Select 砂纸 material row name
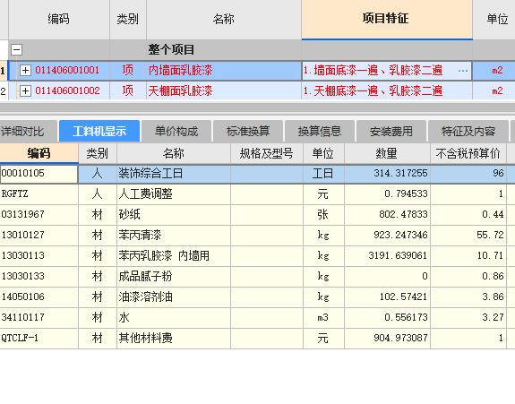Image resolution: width=515 pixels, height=404 pixels. tap(174, 214)
